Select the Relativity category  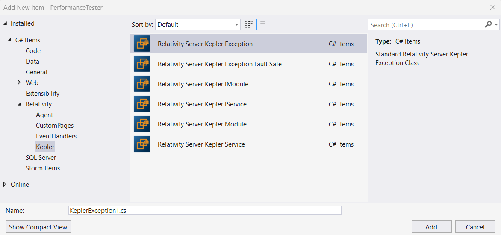(38, 104)
